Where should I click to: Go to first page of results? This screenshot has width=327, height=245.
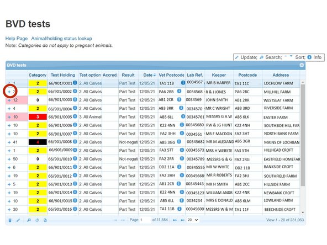115,220
